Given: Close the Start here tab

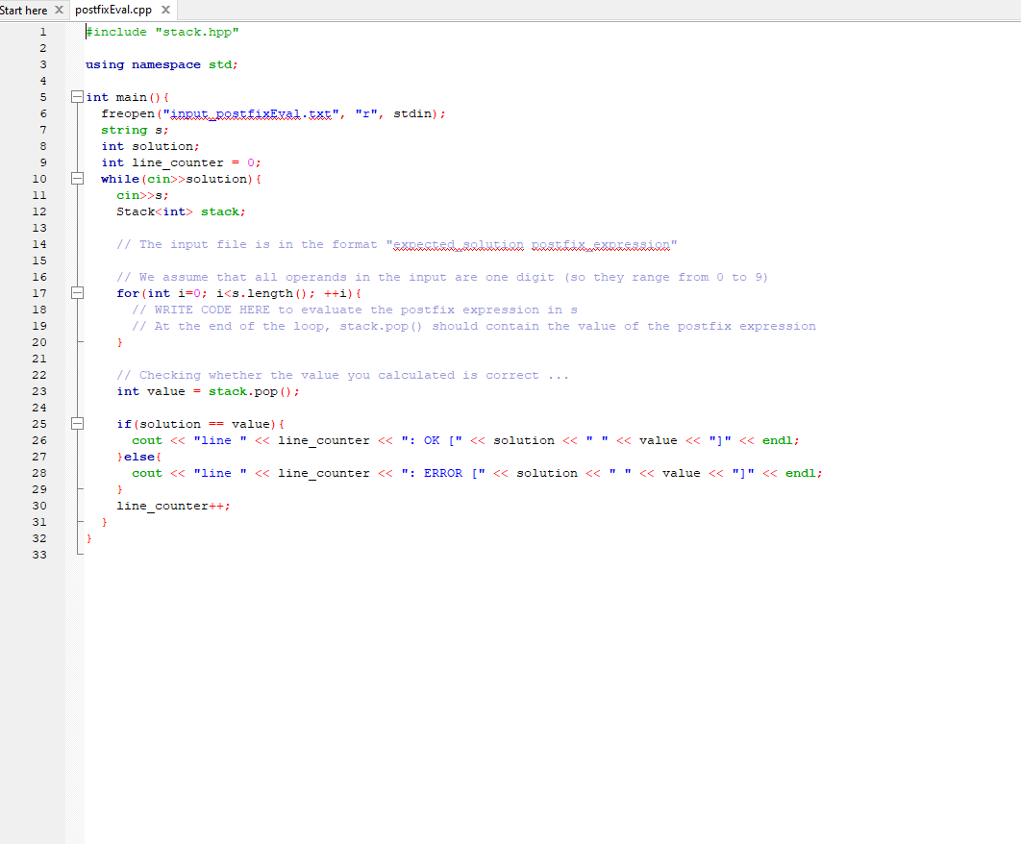Looking at the screenshot, I should (x=58, y=10).
